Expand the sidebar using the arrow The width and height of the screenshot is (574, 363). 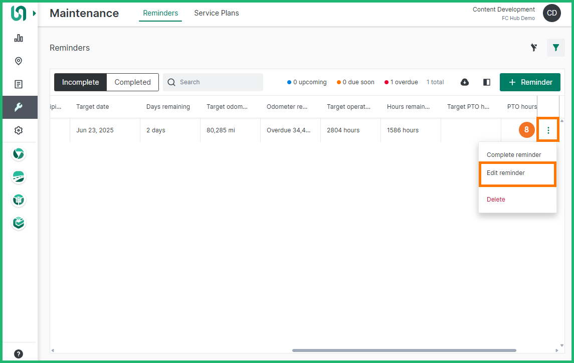click(x=35, y=14)
